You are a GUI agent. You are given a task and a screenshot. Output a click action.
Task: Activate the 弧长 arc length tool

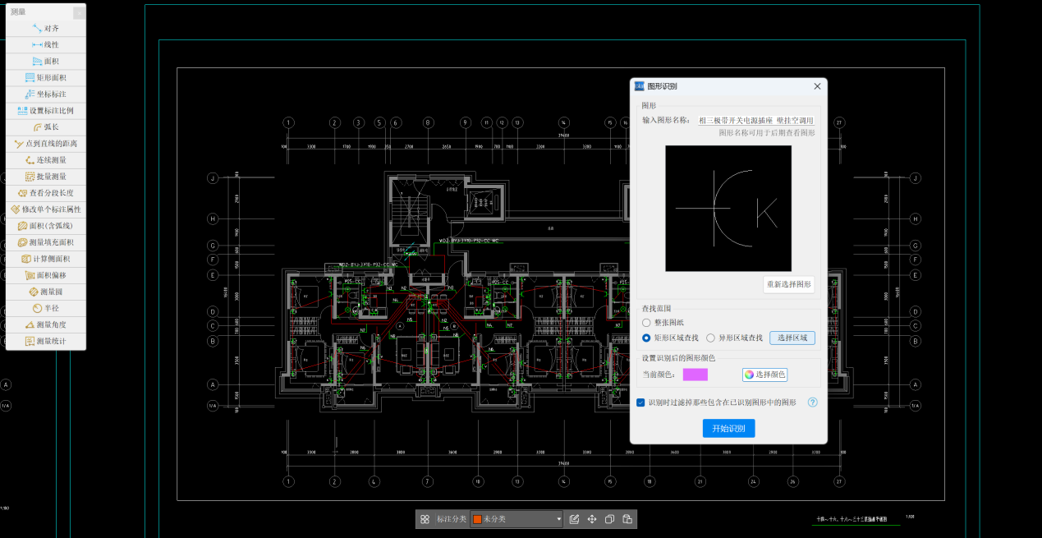click(x=46, y=127)
